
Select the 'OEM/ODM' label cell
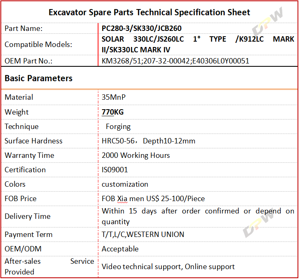(50, 249)
